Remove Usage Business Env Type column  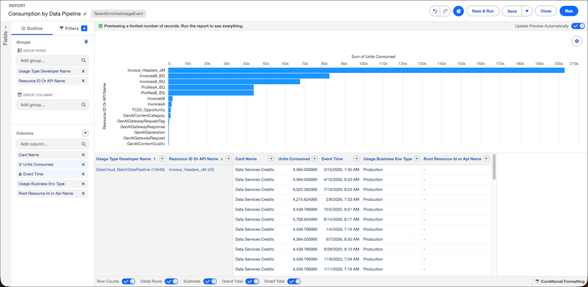83,184
